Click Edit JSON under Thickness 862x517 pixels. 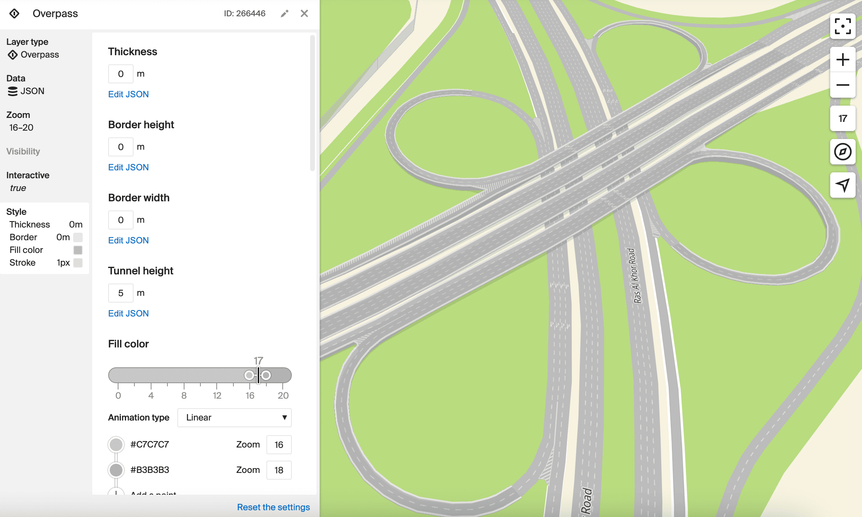(x=128, y=94)
